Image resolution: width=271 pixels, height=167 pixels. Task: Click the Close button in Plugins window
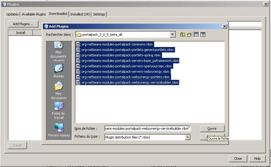coord(238,159)
